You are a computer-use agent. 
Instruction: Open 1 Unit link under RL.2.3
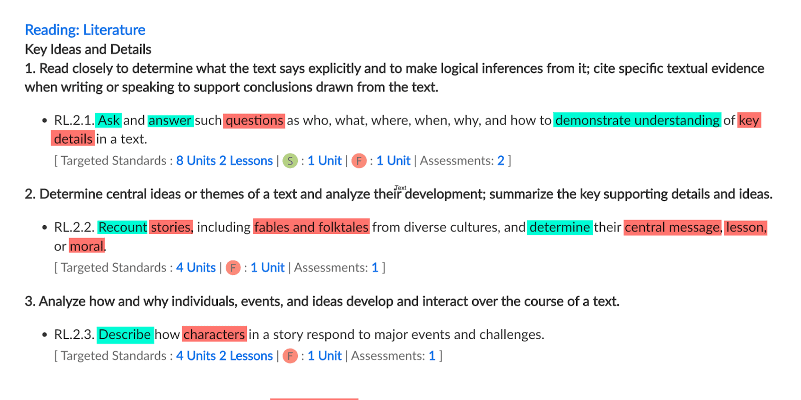[x=324, y=355]
